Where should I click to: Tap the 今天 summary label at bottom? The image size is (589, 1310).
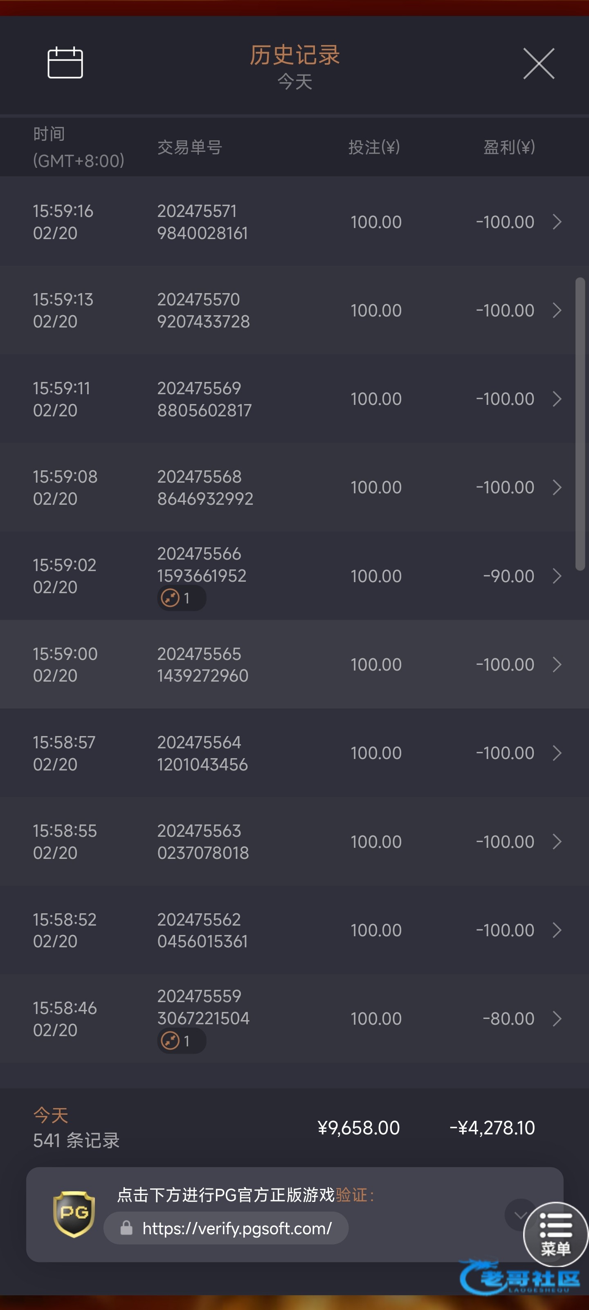50,1115
